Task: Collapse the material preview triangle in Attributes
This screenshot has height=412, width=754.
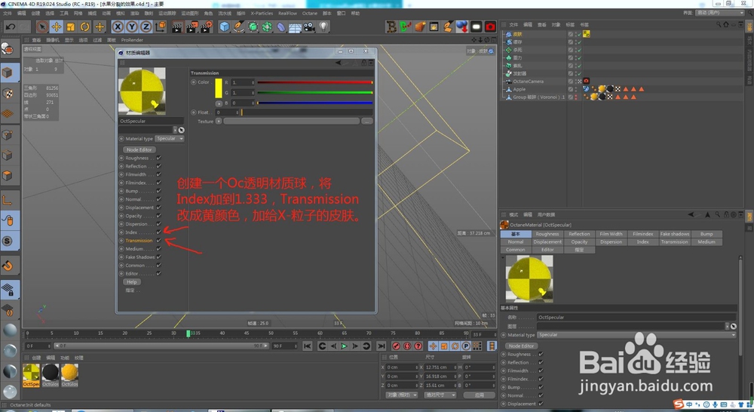Action: pyautogui.click(x=503, y=258)
